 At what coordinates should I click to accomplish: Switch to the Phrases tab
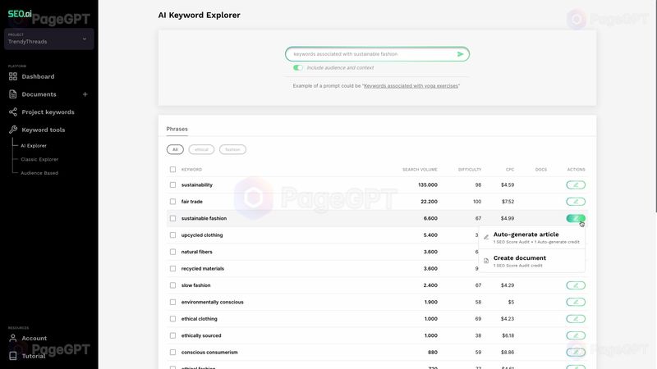pyautogui.click(x=177, y=129)
